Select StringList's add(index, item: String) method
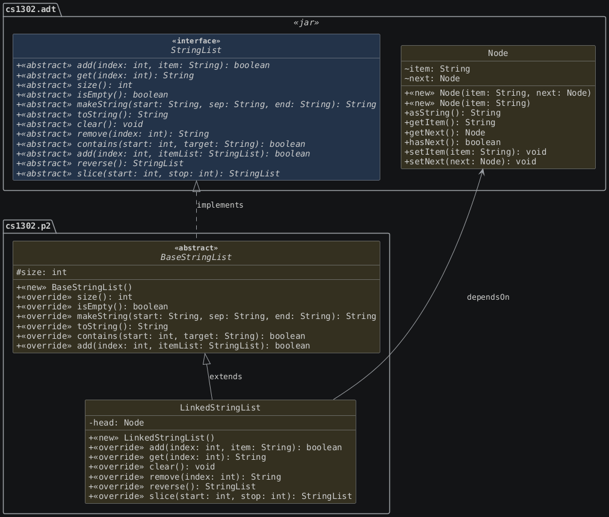The height and width of the screenshot is (517, 609). [x=143, y=65]
